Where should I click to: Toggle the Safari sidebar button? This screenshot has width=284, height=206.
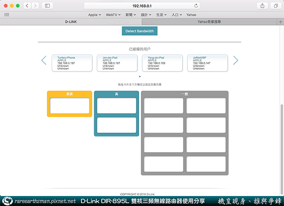[47, 6]
